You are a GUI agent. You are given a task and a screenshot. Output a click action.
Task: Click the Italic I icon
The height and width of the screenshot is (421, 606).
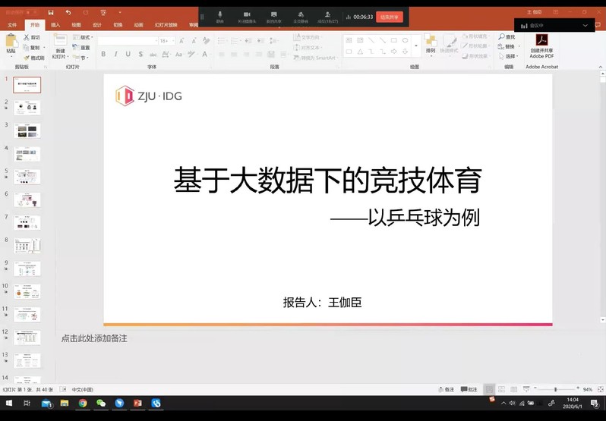[115, 54]
